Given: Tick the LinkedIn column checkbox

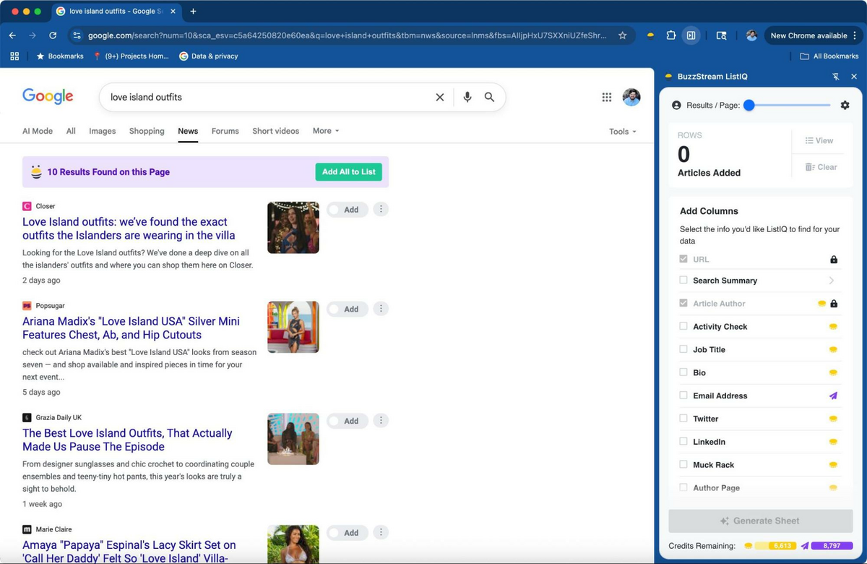Looking at the screenshot, I should point(683,442).
